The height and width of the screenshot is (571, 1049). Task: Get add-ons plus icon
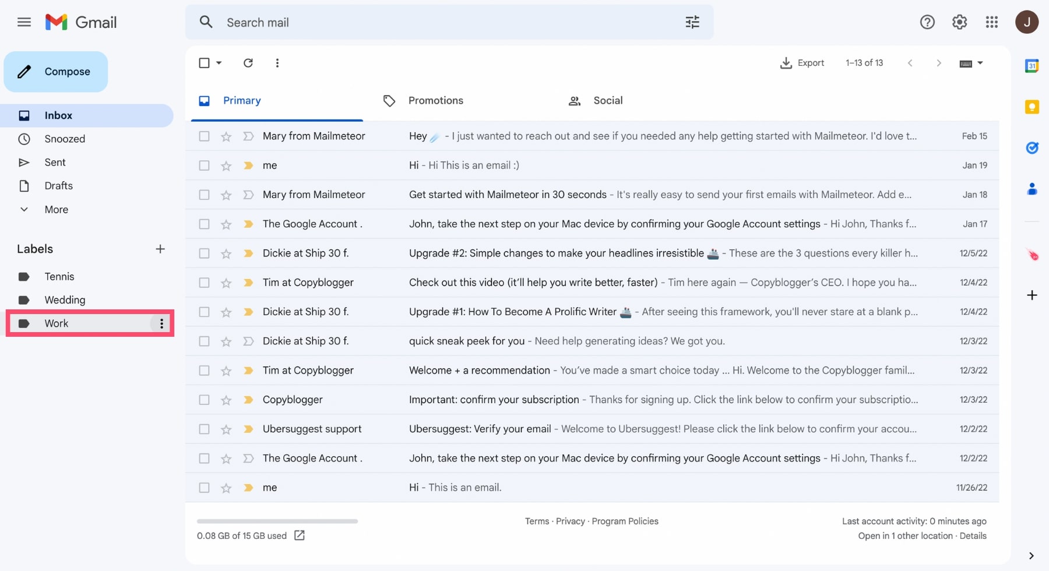tap(1032, 295)
